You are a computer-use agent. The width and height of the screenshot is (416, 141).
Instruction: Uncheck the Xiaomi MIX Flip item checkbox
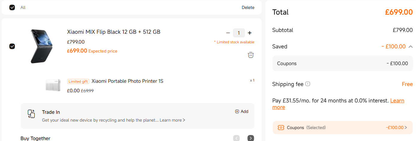pos(12,46)
